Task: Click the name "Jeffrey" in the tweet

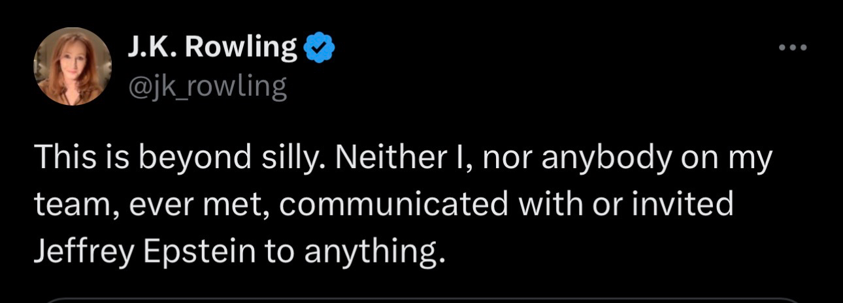Action: (x=81, y=250)
